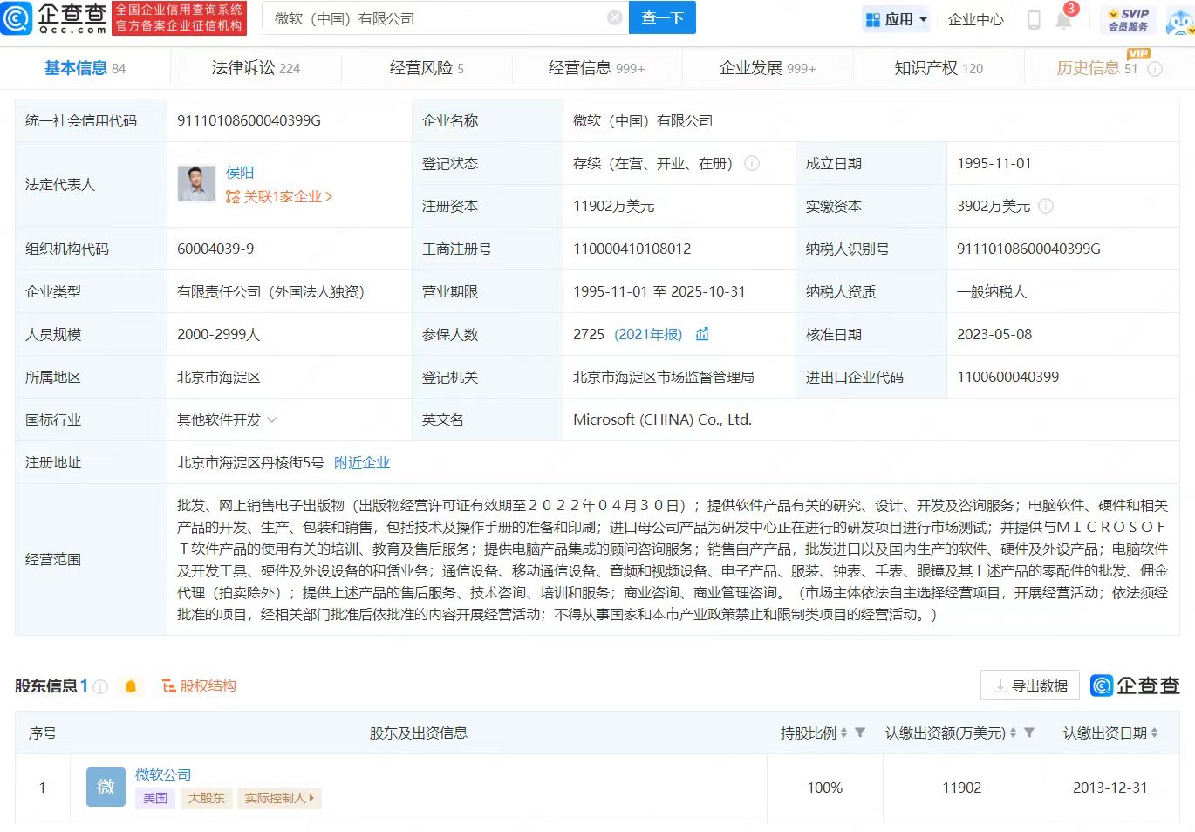
Task: Select the founding date 1995-11-01
Action: (994, 163)
